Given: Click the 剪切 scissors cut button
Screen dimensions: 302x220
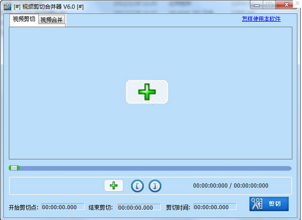Looking at the screenshot, I should click(x=269, y=204).
